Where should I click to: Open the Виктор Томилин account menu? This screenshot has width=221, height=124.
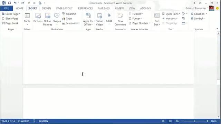[x=196, y=8]
